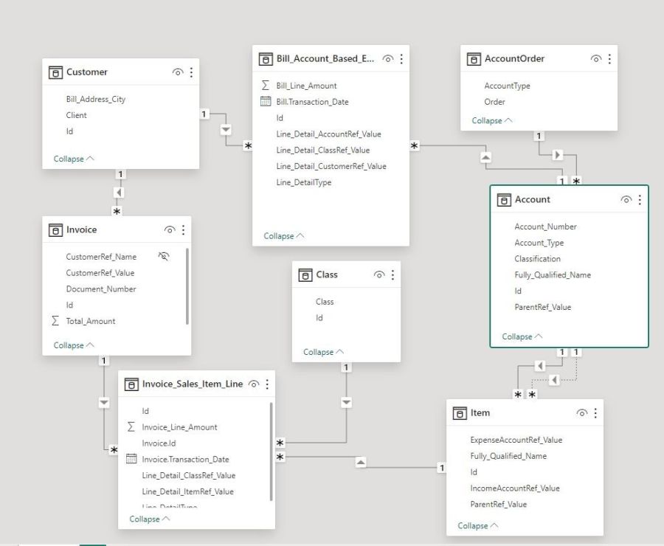
Task: Select Invoice to Invoice_Sales_Item_Line relationship arrow
Action: (x=104, y=402)
